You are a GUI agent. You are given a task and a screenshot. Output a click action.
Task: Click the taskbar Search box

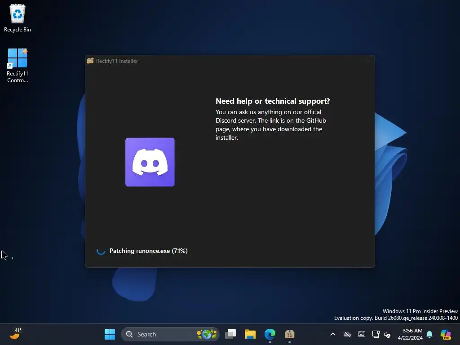tap(170, 334)
